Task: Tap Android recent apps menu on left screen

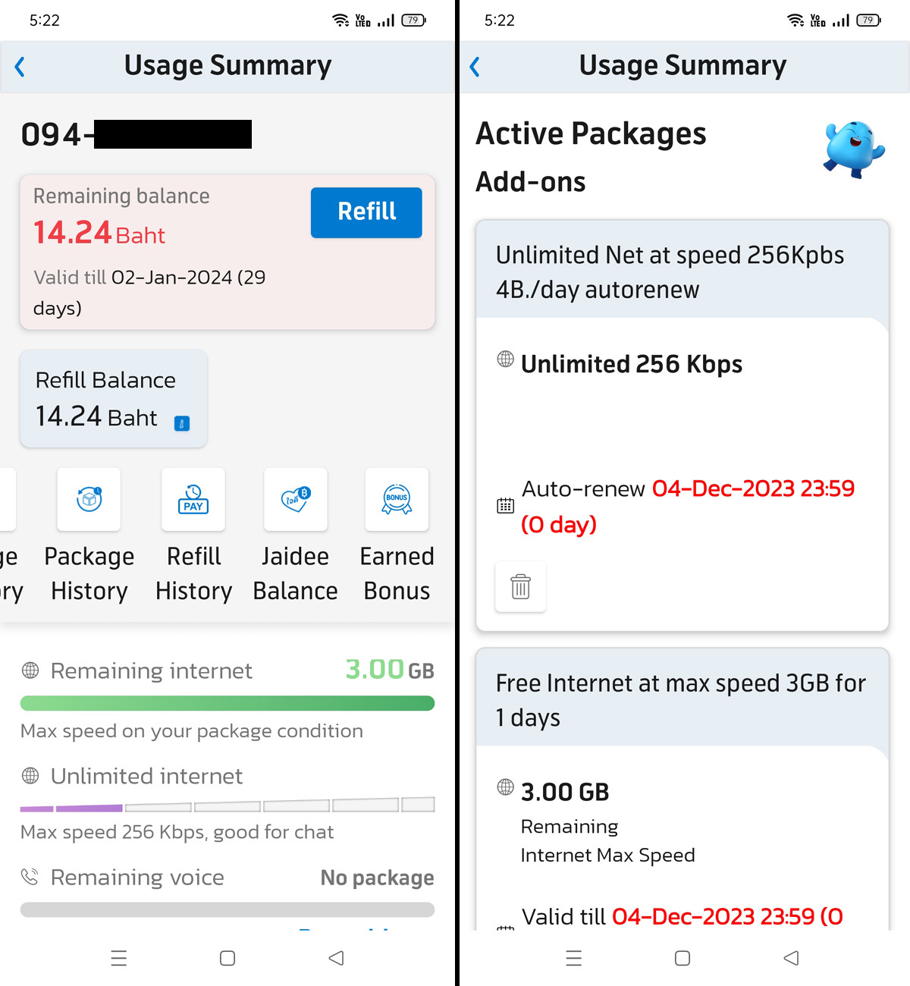Action: pos(119,958)
